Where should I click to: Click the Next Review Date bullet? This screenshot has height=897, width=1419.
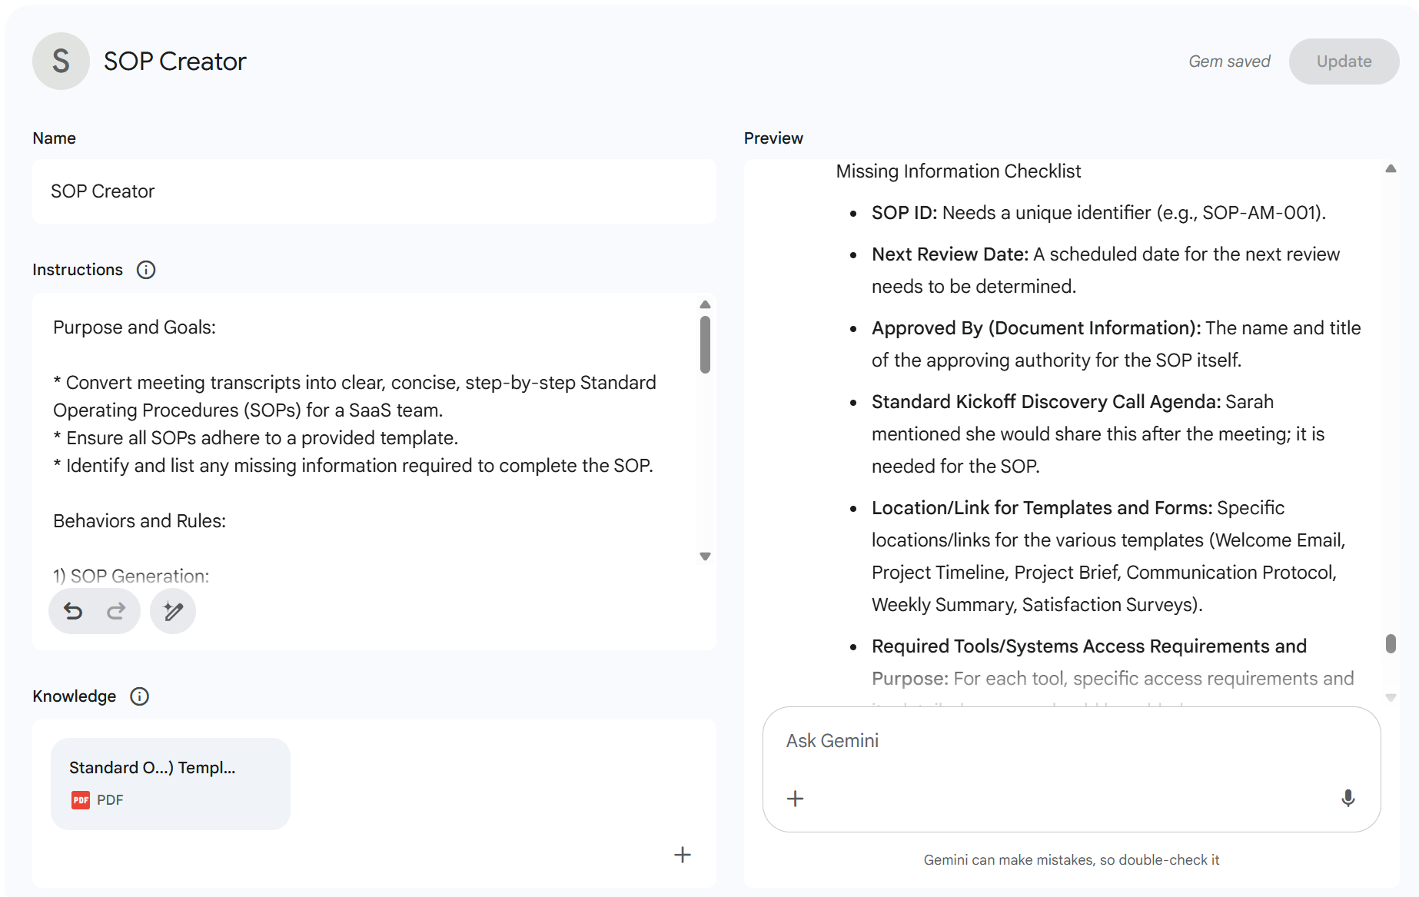coord(1105,271)
